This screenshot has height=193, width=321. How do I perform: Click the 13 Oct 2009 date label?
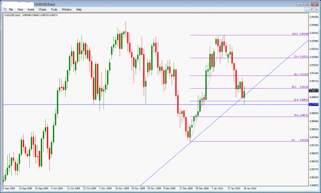(x=73, y=188)
